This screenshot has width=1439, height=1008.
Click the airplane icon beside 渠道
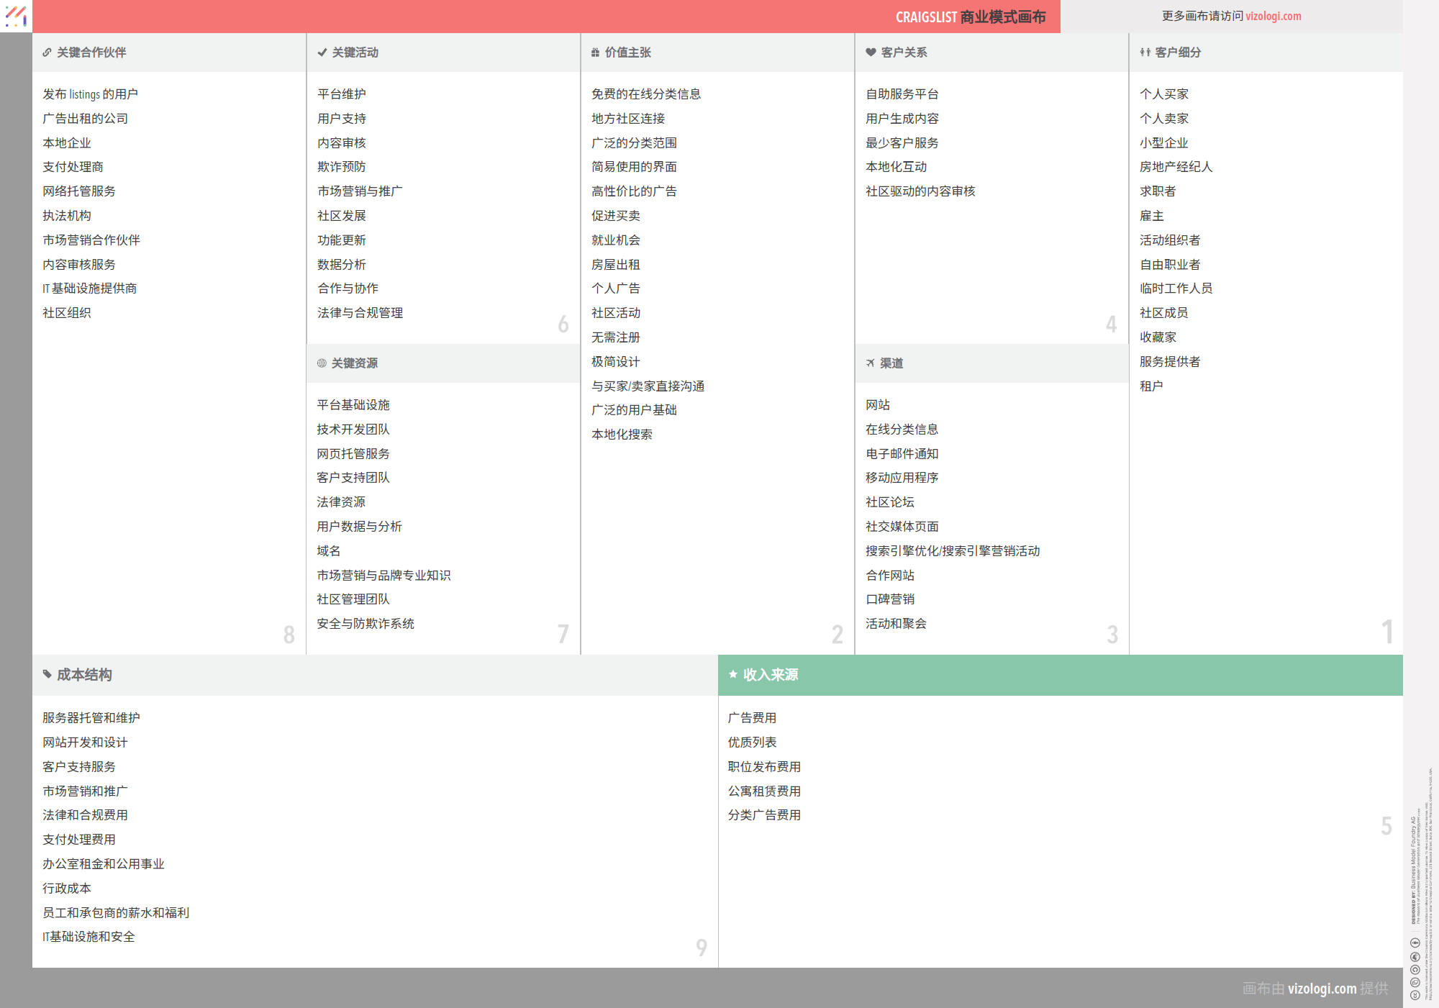pyautogui.click(x=871, y=363)
